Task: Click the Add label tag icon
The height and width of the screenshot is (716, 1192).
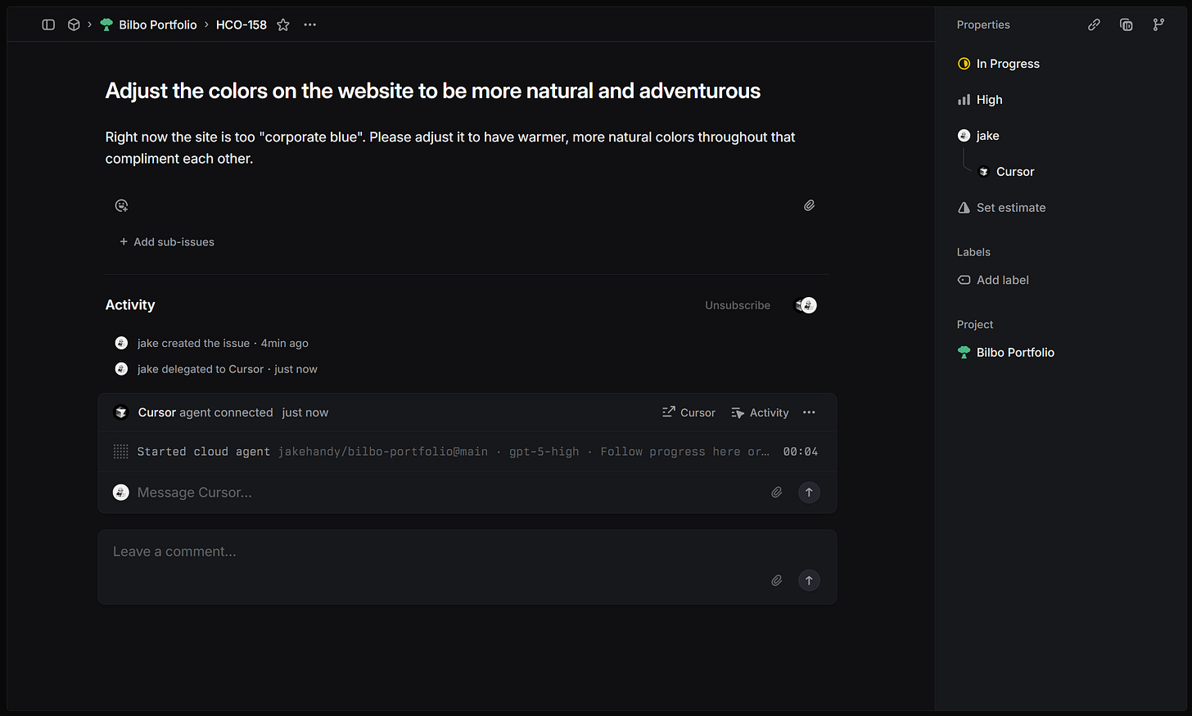Action: [964, 280]
